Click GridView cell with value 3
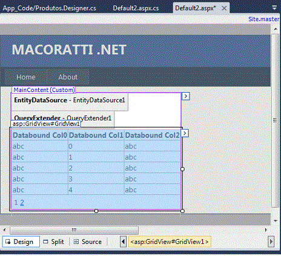 (96, 179)
